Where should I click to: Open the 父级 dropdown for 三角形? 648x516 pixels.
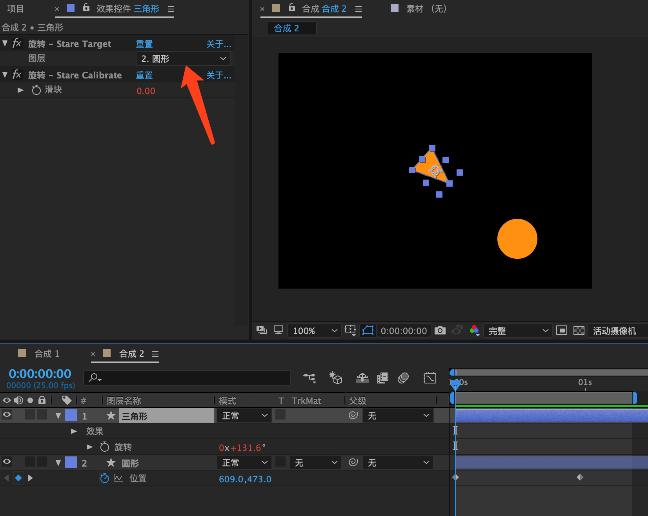click(398, 416)
